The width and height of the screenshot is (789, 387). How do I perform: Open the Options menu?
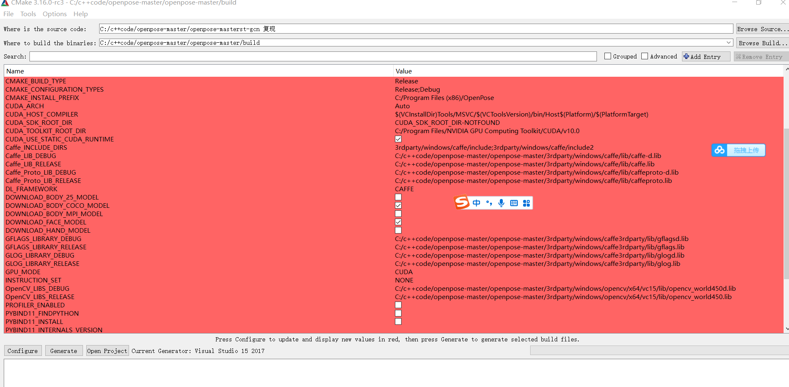point(54,14)
